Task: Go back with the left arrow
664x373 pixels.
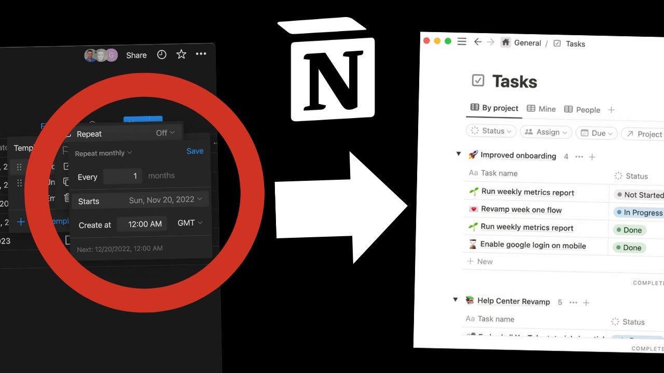Action: click(478, 42)
